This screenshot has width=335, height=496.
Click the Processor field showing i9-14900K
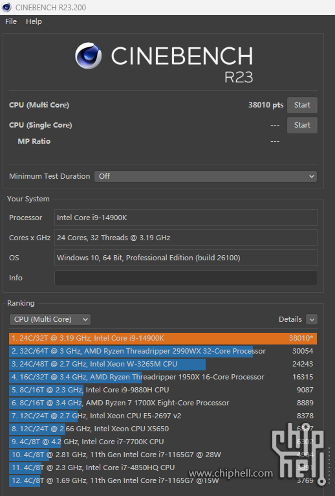tap(186, 218)
